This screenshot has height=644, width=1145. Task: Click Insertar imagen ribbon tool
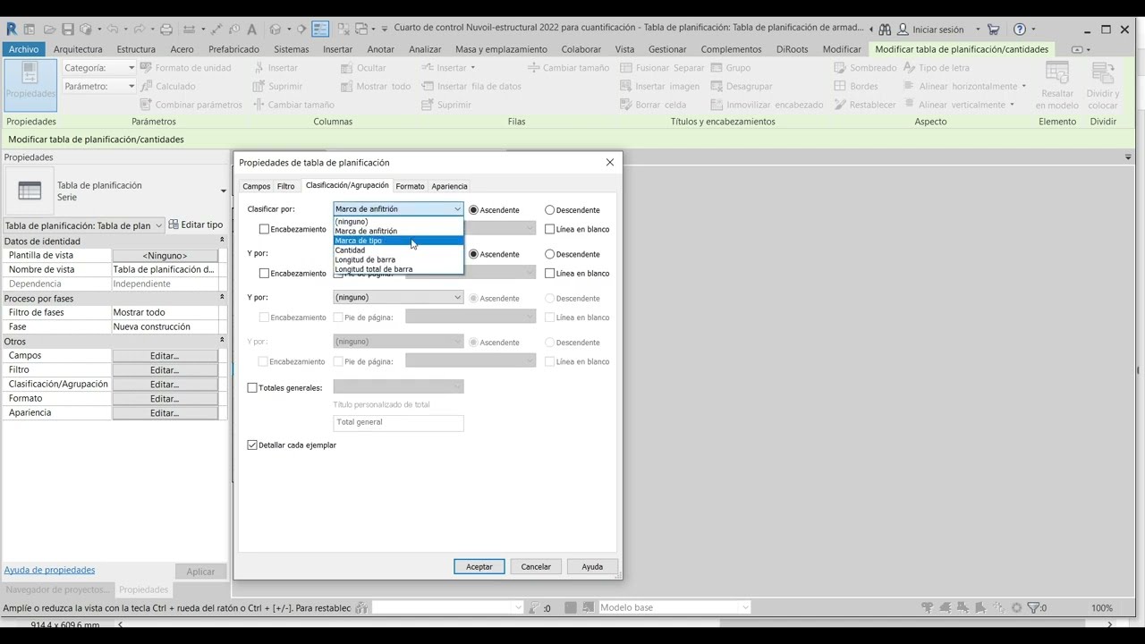[x=659, y=86]
